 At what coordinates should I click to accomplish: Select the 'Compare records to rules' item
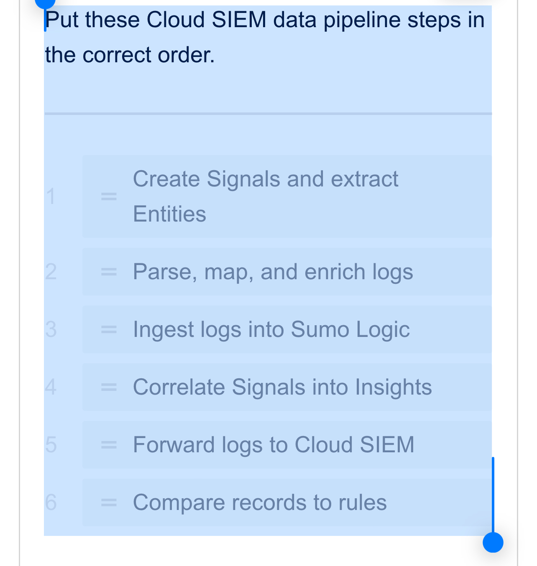tap(260, 502)
